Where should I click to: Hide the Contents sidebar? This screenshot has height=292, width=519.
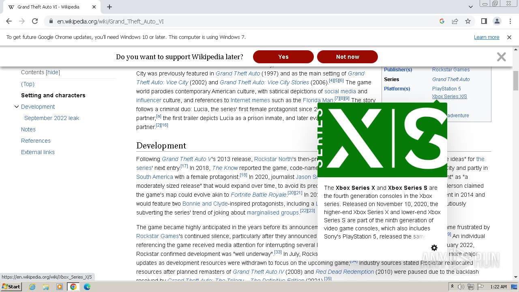pos(53,72)
